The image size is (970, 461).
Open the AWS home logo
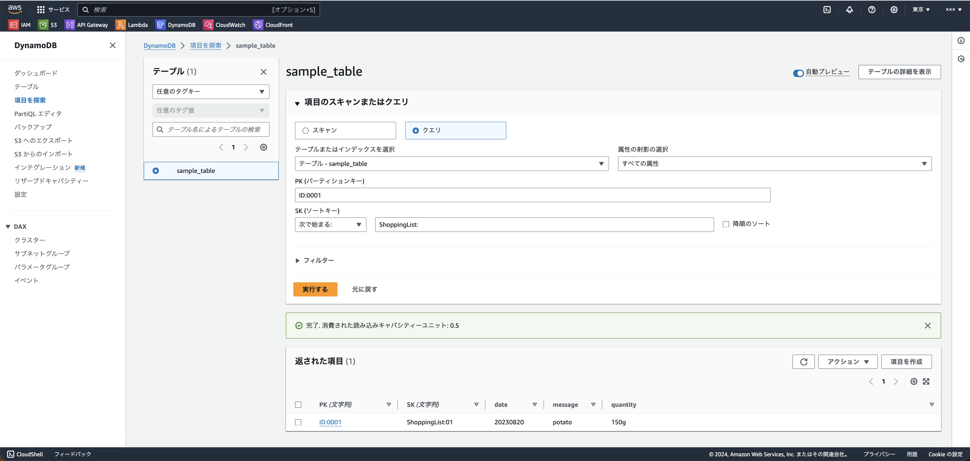[x=15, y=9]
